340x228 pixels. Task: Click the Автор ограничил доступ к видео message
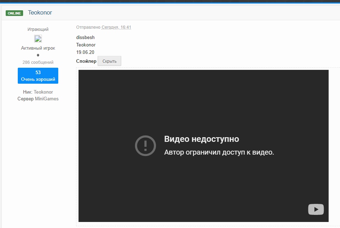pos(219,152)
